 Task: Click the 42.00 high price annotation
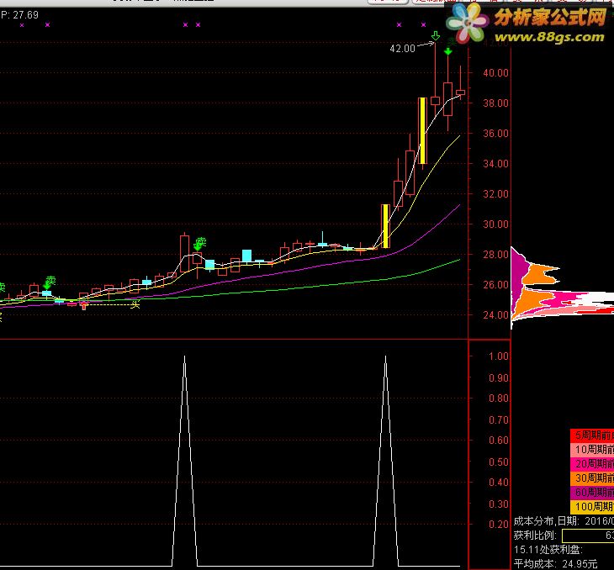403,49
